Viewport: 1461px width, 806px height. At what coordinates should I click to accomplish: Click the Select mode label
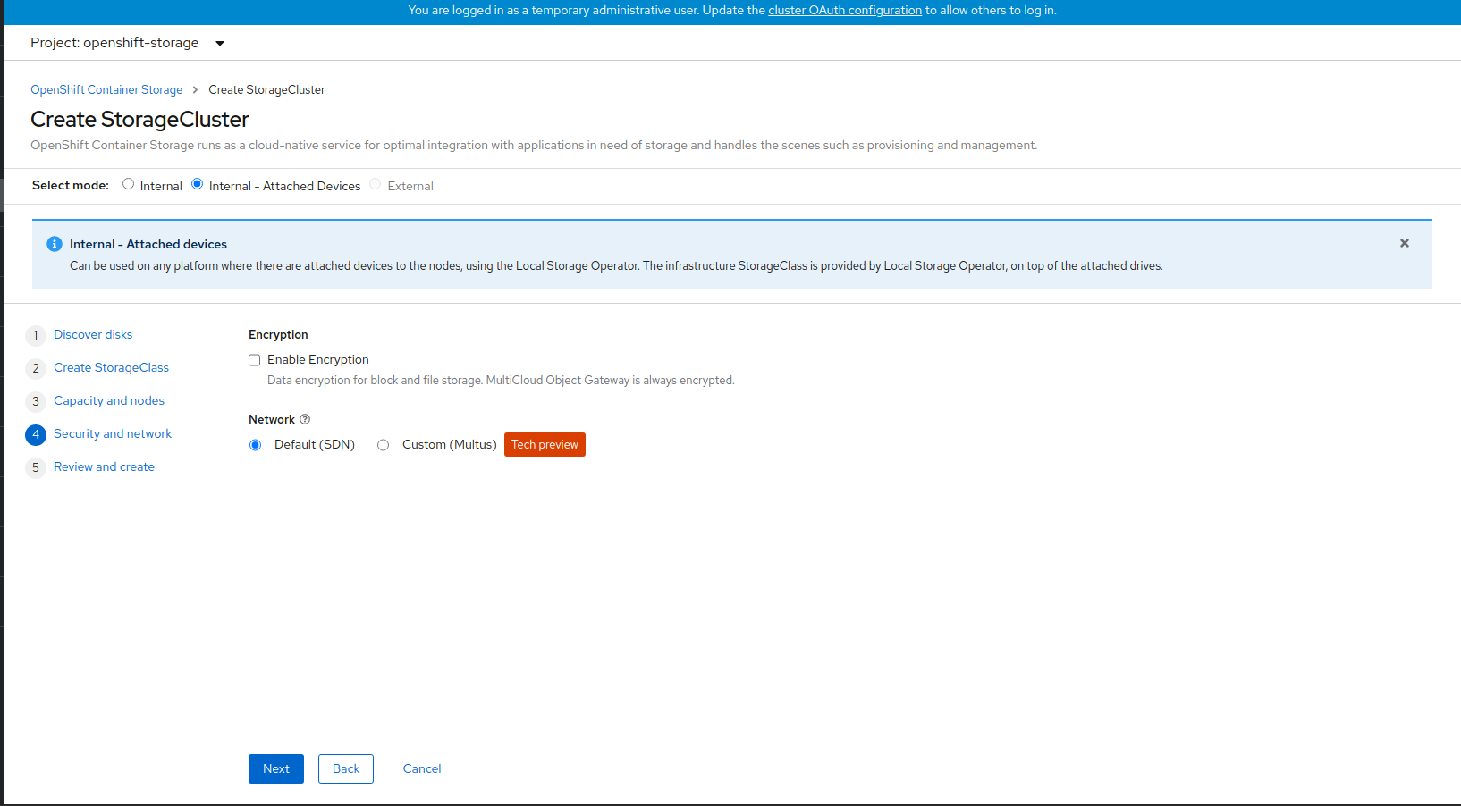[x=71, y=185]
